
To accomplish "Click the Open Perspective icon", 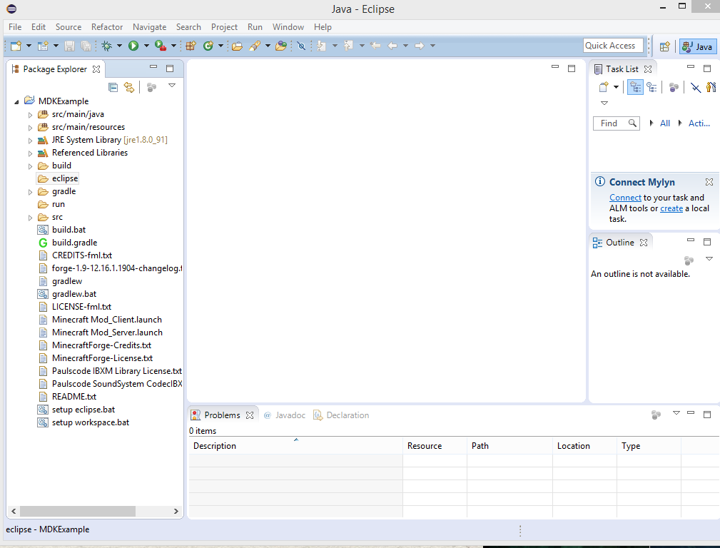I will pyautogui.click(x=665, y=46).
